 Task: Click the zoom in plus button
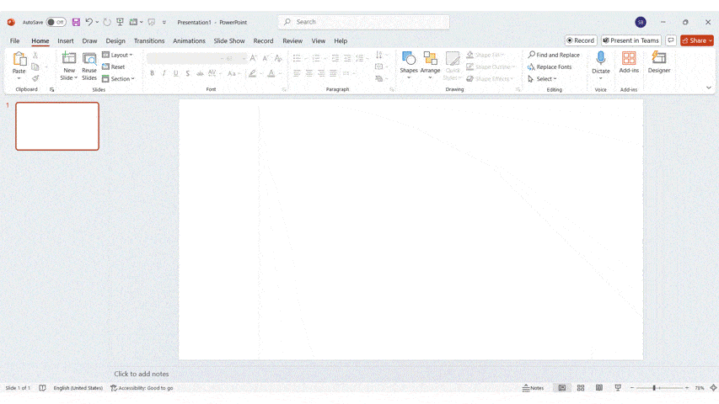687,388
